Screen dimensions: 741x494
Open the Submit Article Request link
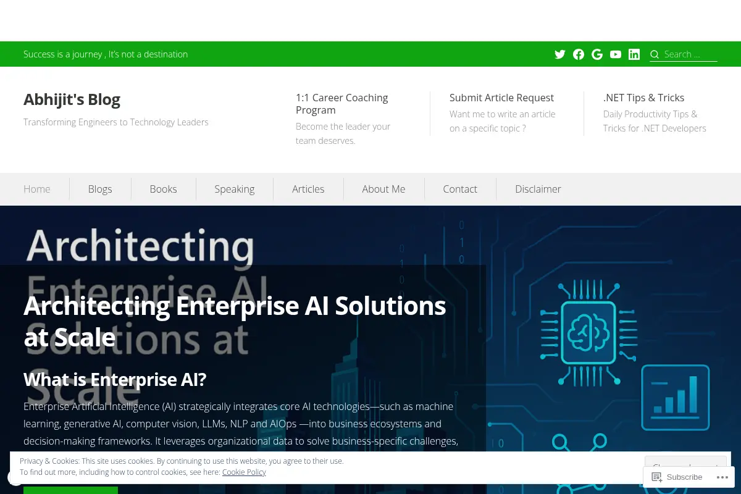(501, 98)
